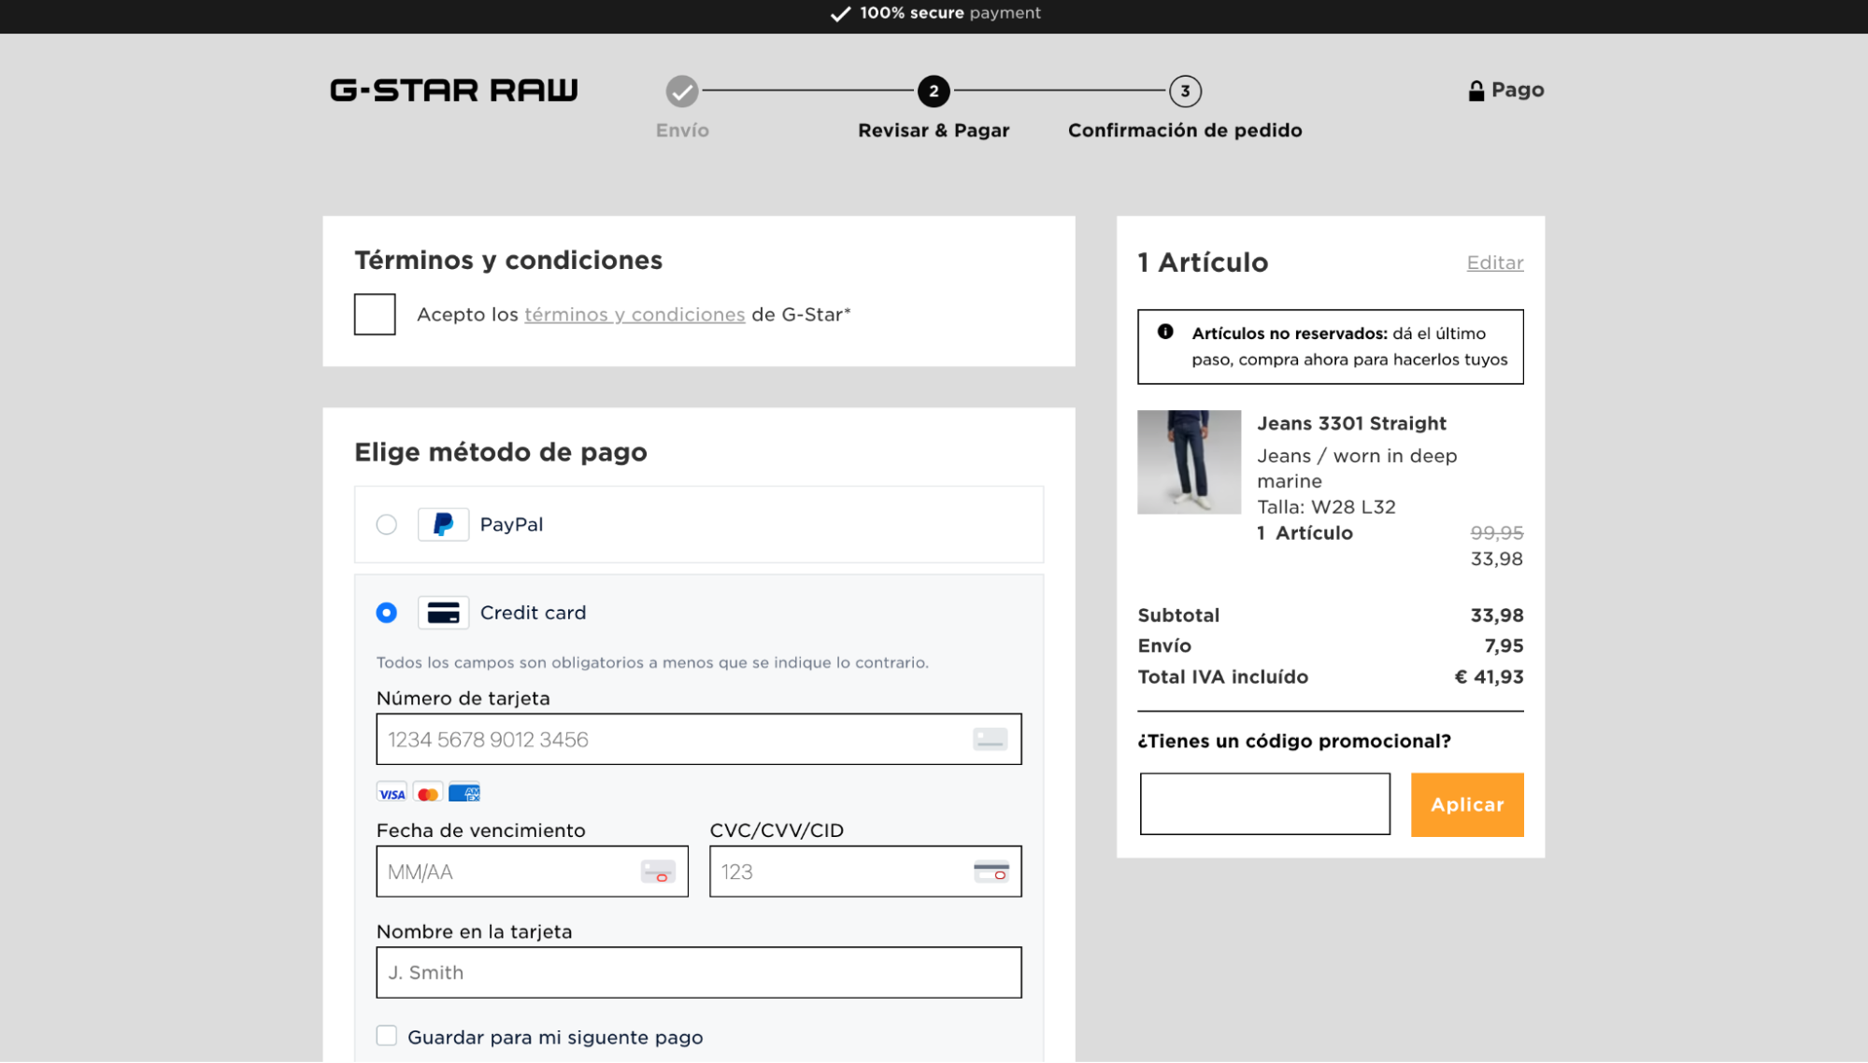Screen dimensions: 1868x1063
Task: Click the struck-through price 99,95
Action: click(x=1497, y=532)
